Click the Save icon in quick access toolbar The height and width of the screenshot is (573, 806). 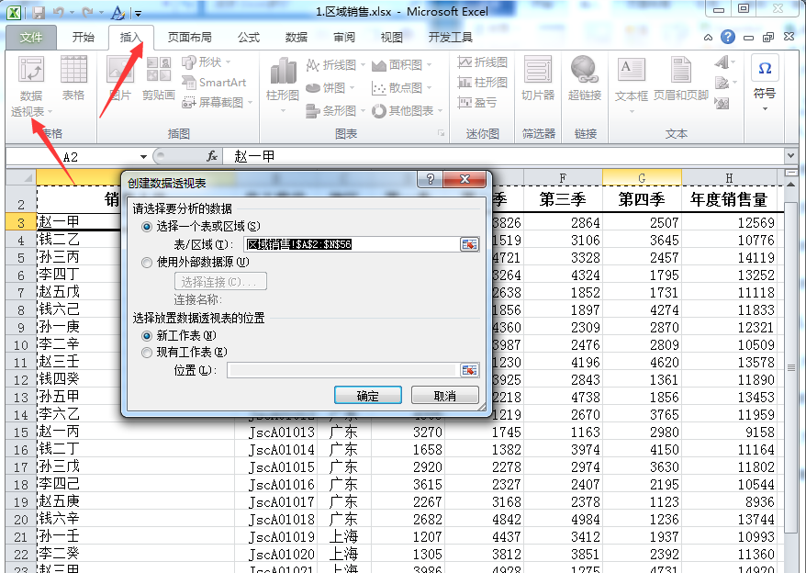coord(39,12)
